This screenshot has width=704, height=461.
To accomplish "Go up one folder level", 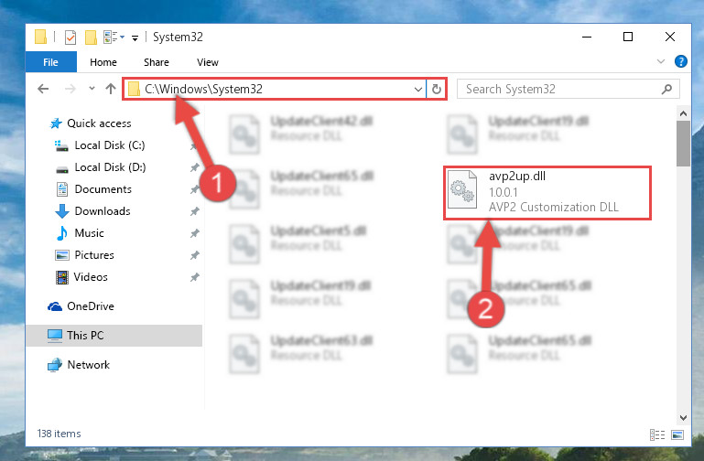I will [111, 89].
